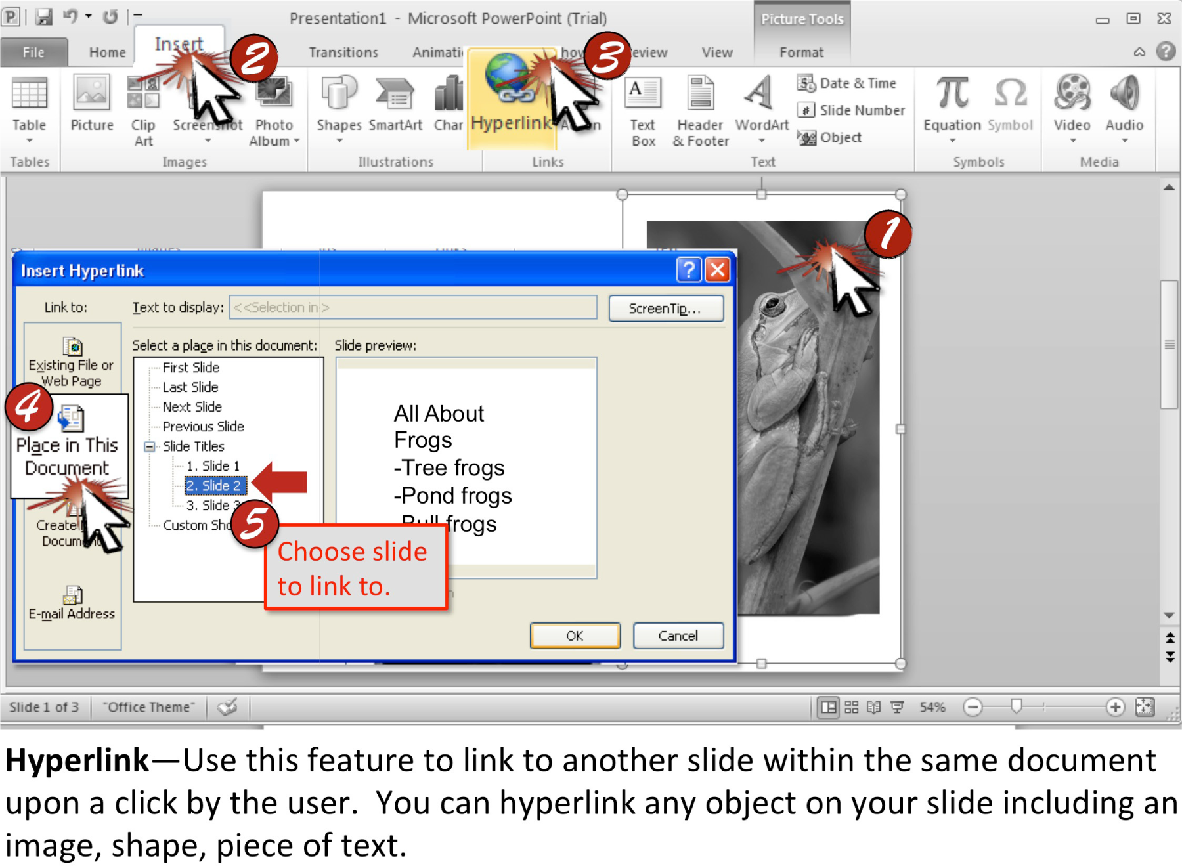Screen dimensions: 1182x866
Task: Click the 54% zoom level
Action: [x=932, y=707]
